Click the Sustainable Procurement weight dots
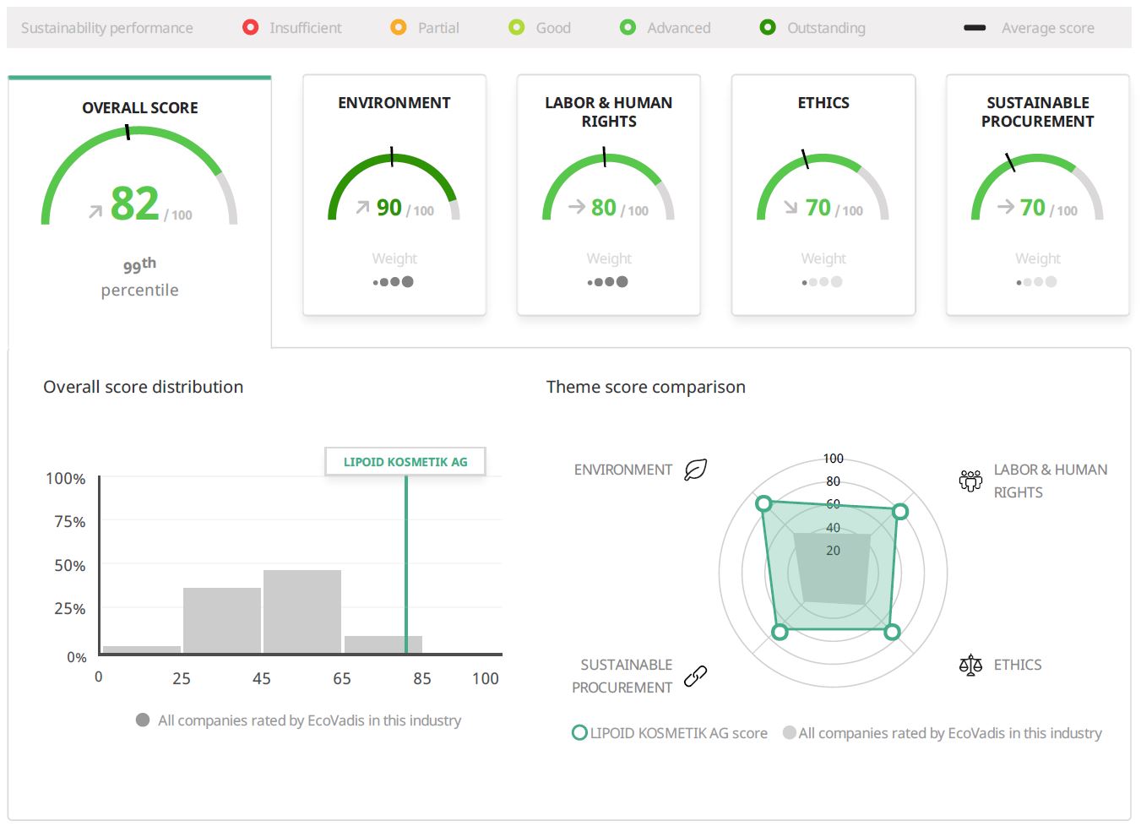This screenshot has width=1141, height=826. [x=1037, y=282]
